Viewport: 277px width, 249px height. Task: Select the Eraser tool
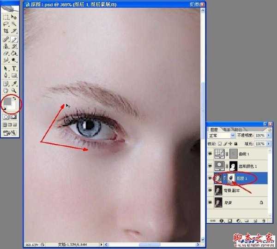[6, 53]
